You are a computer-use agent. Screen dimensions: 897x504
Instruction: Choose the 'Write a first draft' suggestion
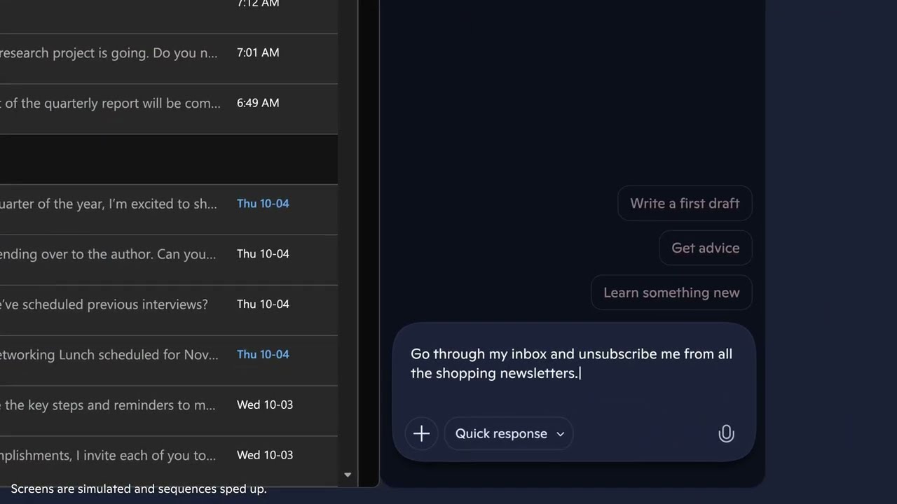pyautogui.click(x=684, y=204)
